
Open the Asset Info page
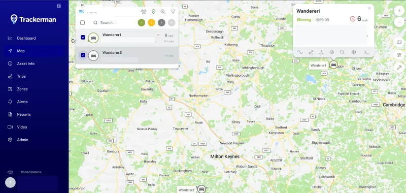coord(34,63)
